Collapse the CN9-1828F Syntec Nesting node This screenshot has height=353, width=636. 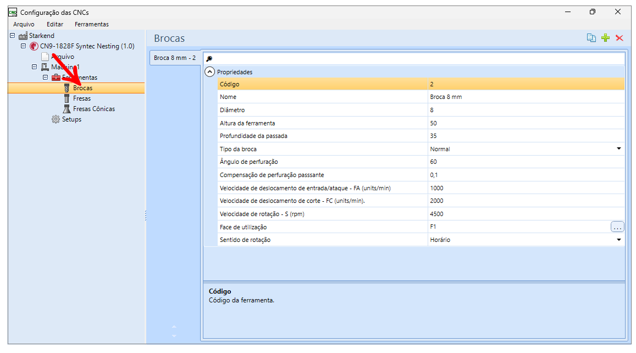pyautogui.click(x=24, y=46)
